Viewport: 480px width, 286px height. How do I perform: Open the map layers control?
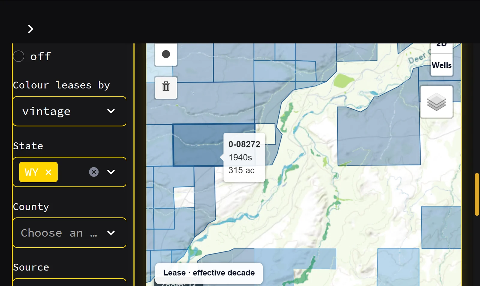tap(436, 102)
